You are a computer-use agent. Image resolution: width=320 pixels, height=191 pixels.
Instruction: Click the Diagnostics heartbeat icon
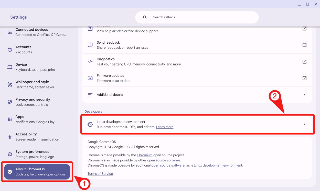pyautogui.click(x=90, y=61)
